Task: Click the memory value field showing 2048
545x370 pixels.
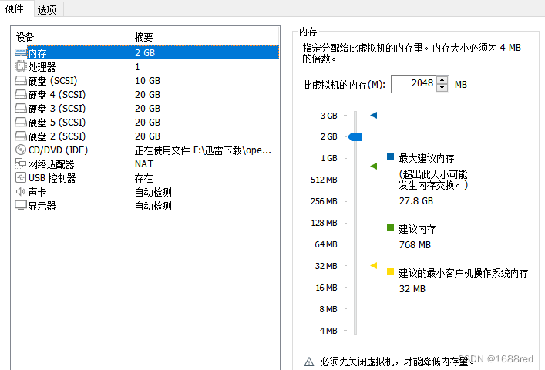Action: click(413, 84)
